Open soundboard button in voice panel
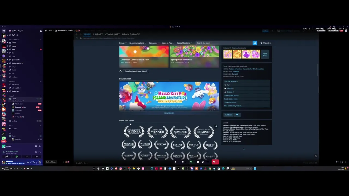The width and height of the screenshot is (349, 196). (37, 157)
